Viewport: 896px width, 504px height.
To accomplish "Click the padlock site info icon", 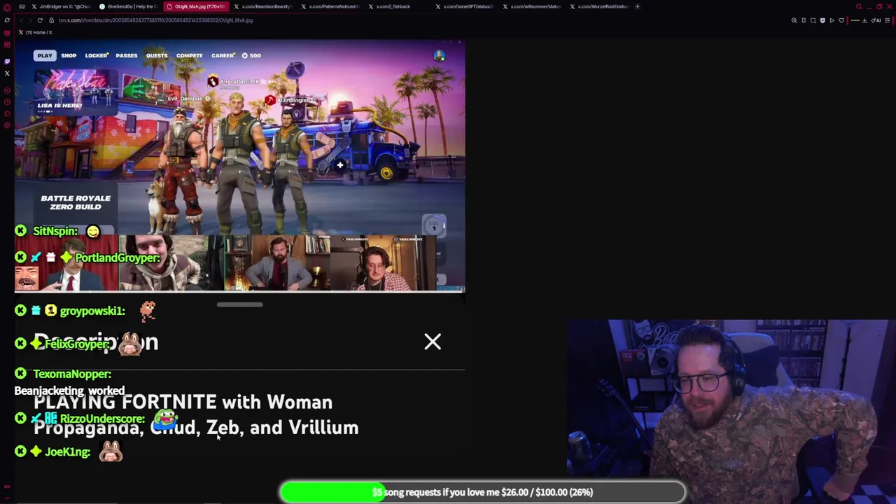I will 51,20.
